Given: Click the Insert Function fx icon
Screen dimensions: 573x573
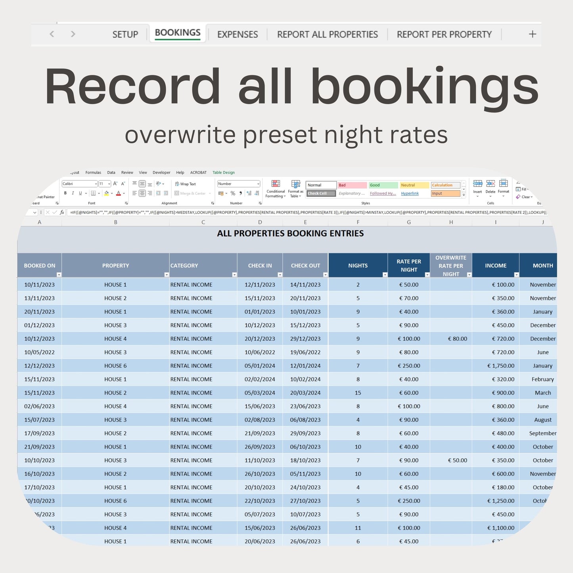Looking at the screenshot, I should click(62, 213).
